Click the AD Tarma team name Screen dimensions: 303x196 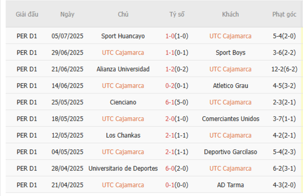pyautogui.click(x=230, y=185)
